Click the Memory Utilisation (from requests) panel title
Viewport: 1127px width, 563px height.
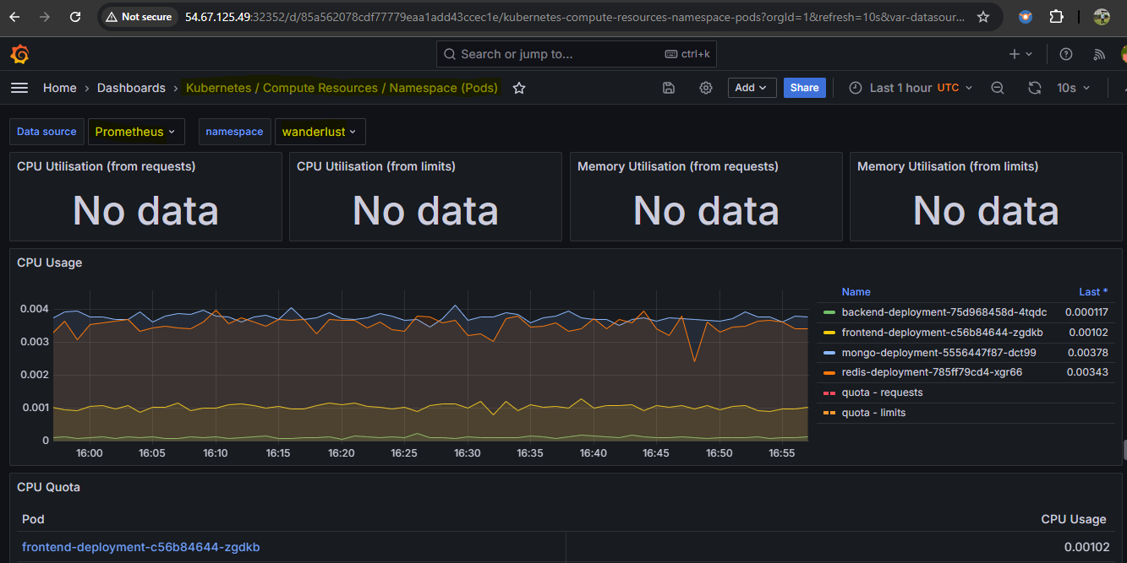678,166
